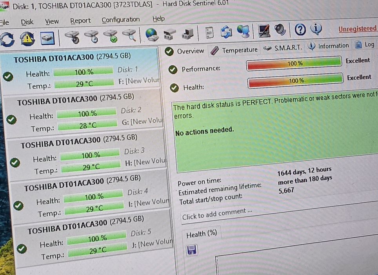This screenshot has height=275, width=378.
Task: Switch to the S.M.A.R.T. tab
Action: 283,48
